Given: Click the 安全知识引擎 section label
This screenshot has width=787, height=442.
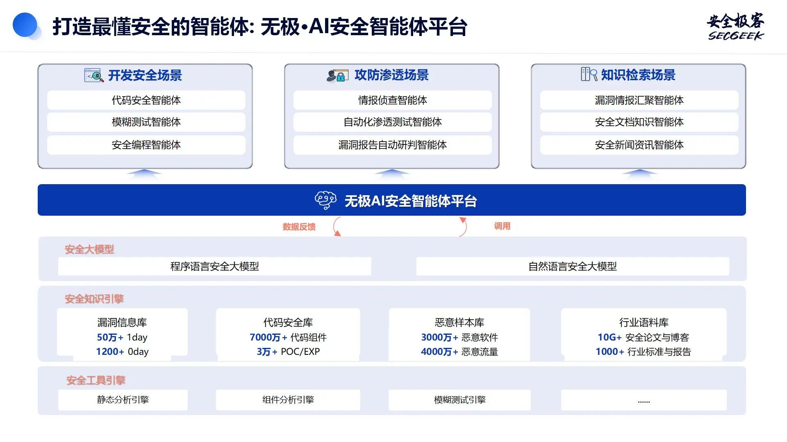Looking at the screenshot, I should [x=94, y=299].
